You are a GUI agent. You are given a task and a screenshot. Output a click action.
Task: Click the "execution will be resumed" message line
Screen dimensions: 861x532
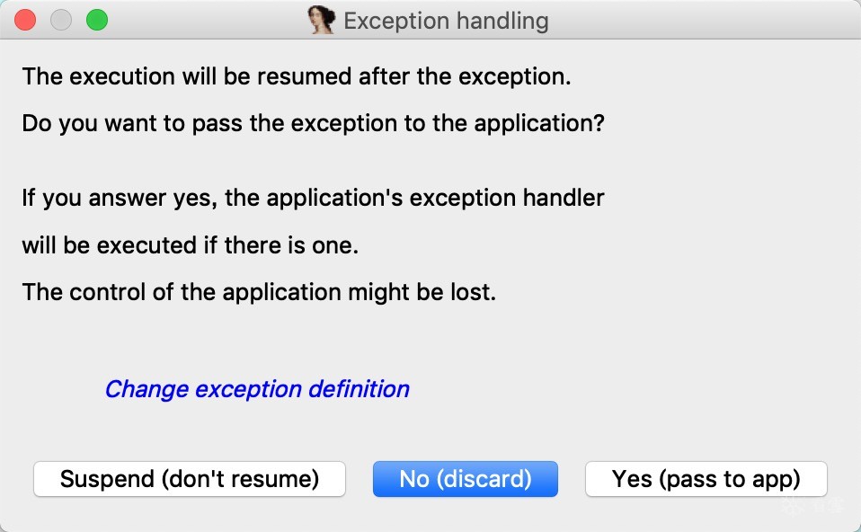[297, 76]
